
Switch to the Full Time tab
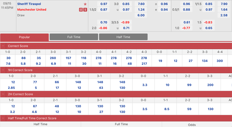pyautogui.click(x=74, y=37)
